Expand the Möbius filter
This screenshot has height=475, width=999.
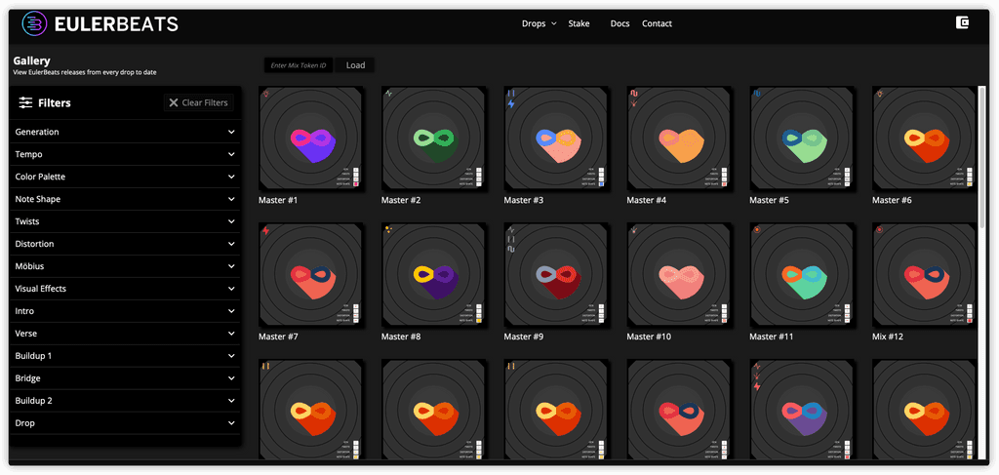click(x=126, y=266)
